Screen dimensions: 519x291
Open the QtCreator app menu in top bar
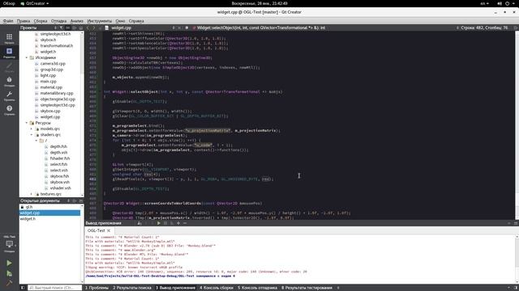pos(34,3)
